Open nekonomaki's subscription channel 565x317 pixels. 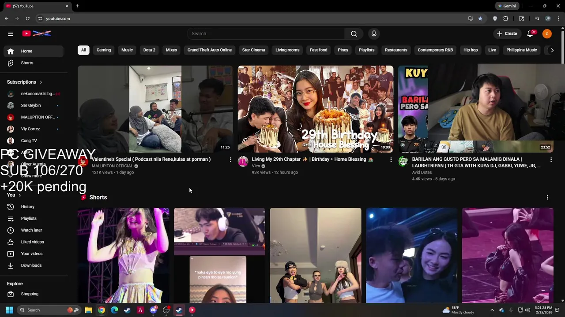click(34, 94)
